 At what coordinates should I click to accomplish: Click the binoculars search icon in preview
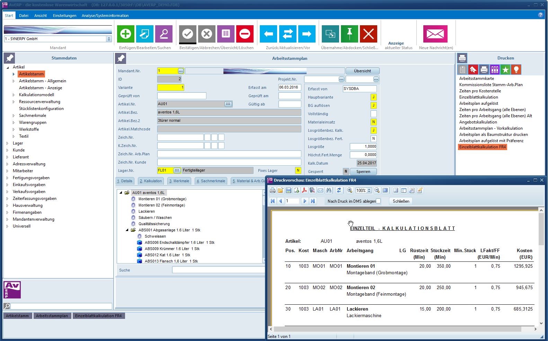[x=329, y=190]
